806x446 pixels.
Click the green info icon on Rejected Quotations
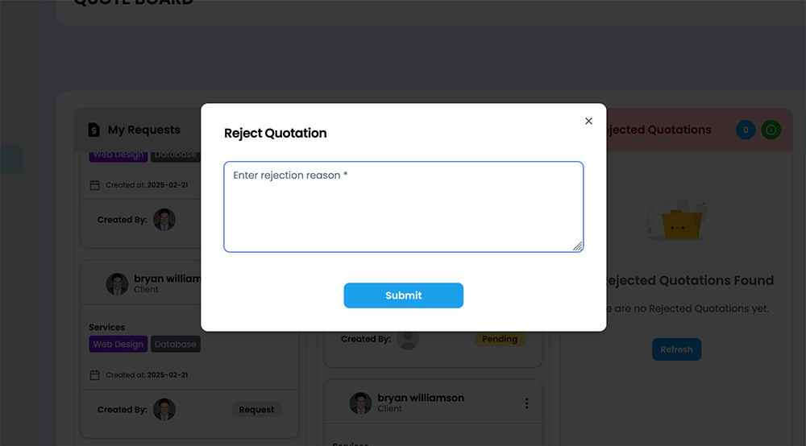tap(771, 130)
